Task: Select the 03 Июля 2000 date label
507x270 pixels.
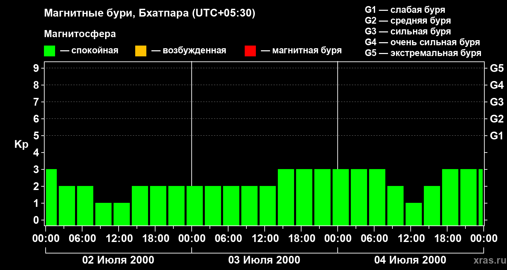Action: [x=264, y=260]
